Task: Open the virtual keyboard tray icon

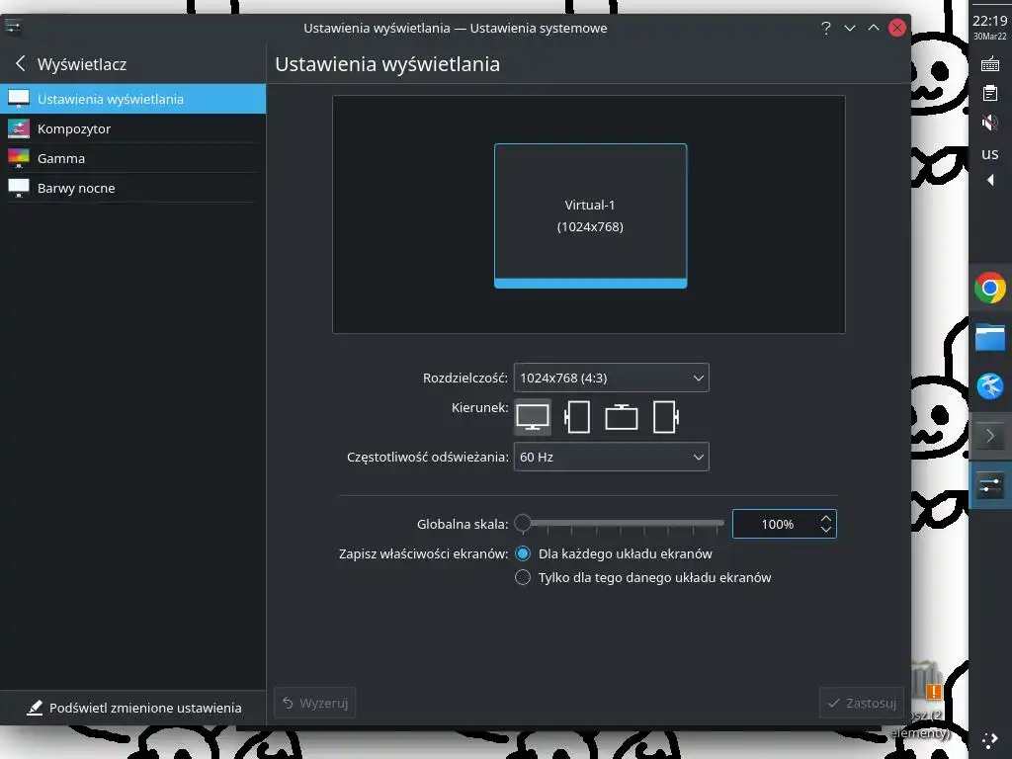Action: pos(990,64)
